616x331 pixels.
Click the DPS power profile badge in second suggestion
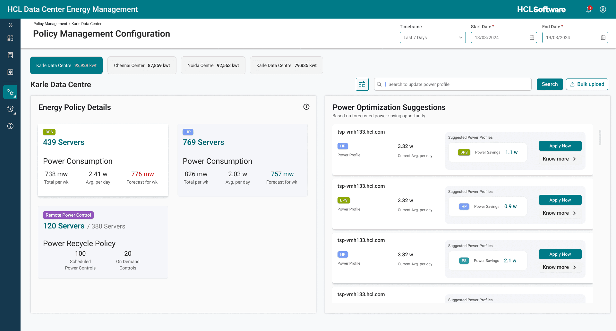click(x=344, y=200)
